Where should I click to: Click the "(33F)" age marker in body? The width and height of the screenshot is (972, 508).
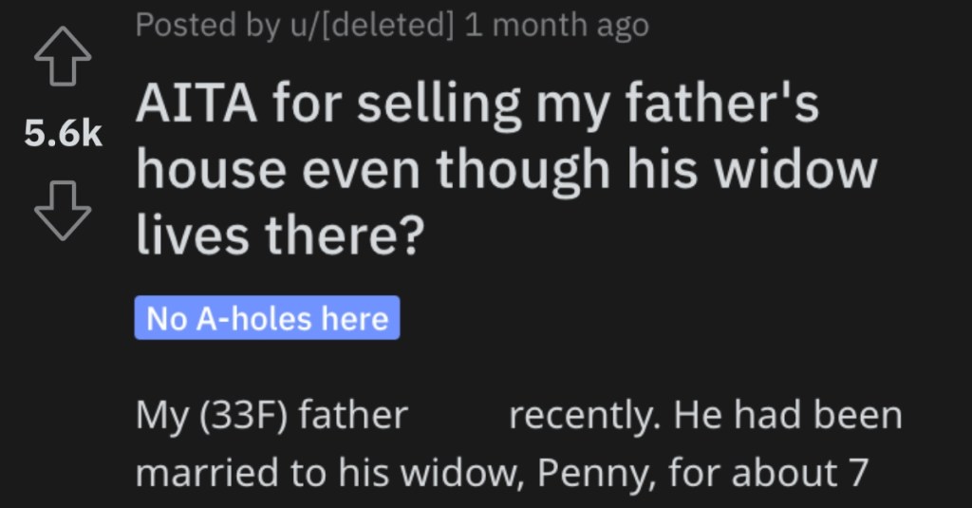click(x=244, y=415)
